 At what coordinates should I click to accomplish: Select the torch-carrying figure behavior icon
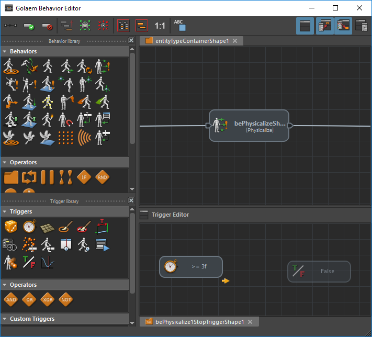[x=48, y=120]
